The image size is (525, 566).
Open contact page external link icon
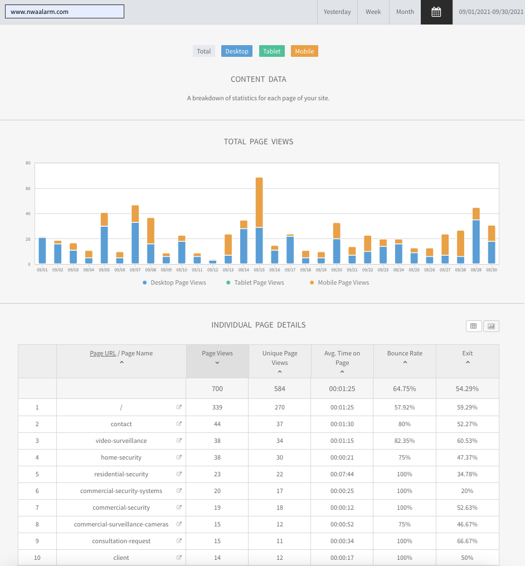pyautogui.click(x=179, y=424)
